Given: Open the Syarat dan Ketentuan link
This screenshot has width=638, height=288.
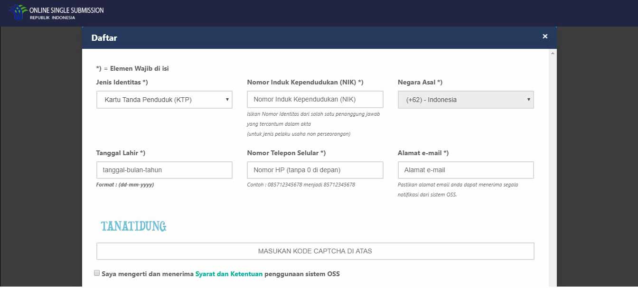Looking at the screenshot, I should [x=229, y=274].
